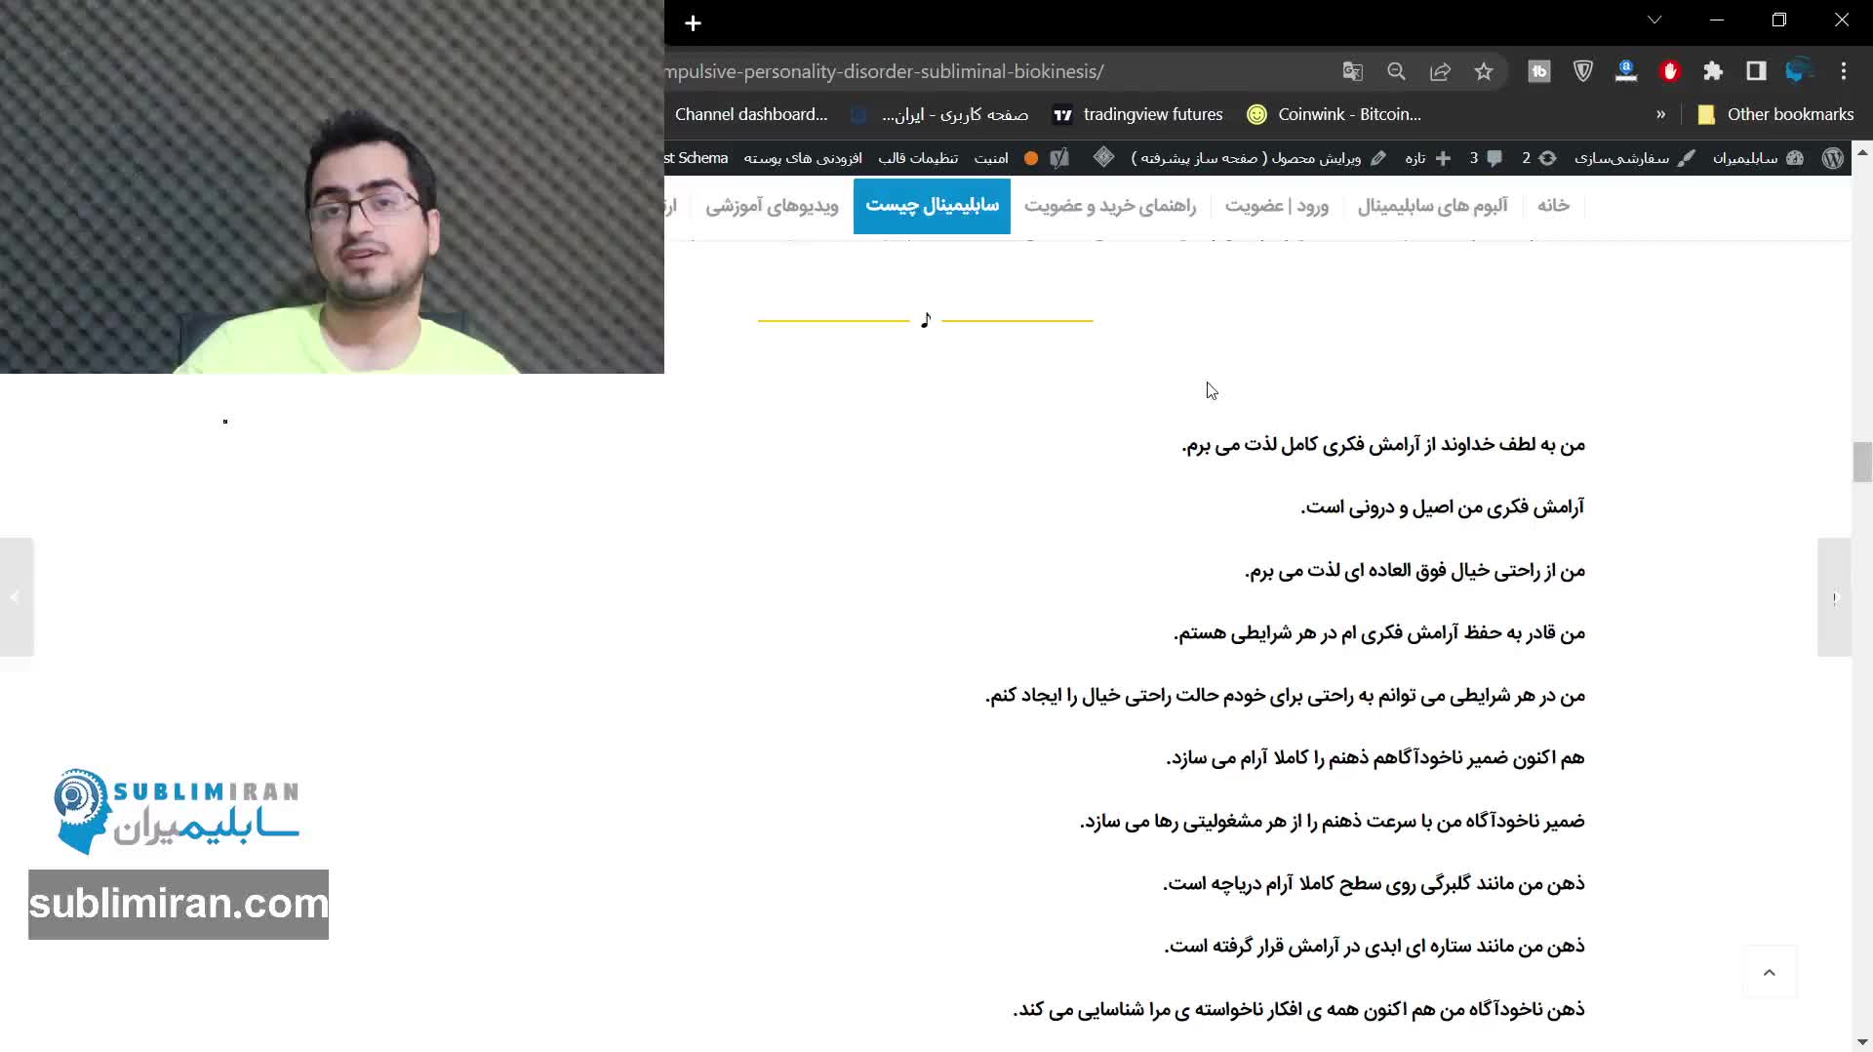Click the WordPress logo in admin bar
This screenshot has width=1873, height=1052.
click(1833, 158)
